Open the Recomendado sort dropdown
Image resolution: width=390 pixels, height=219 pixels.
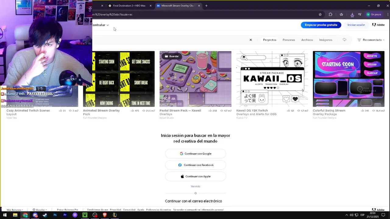pos(371,40)
